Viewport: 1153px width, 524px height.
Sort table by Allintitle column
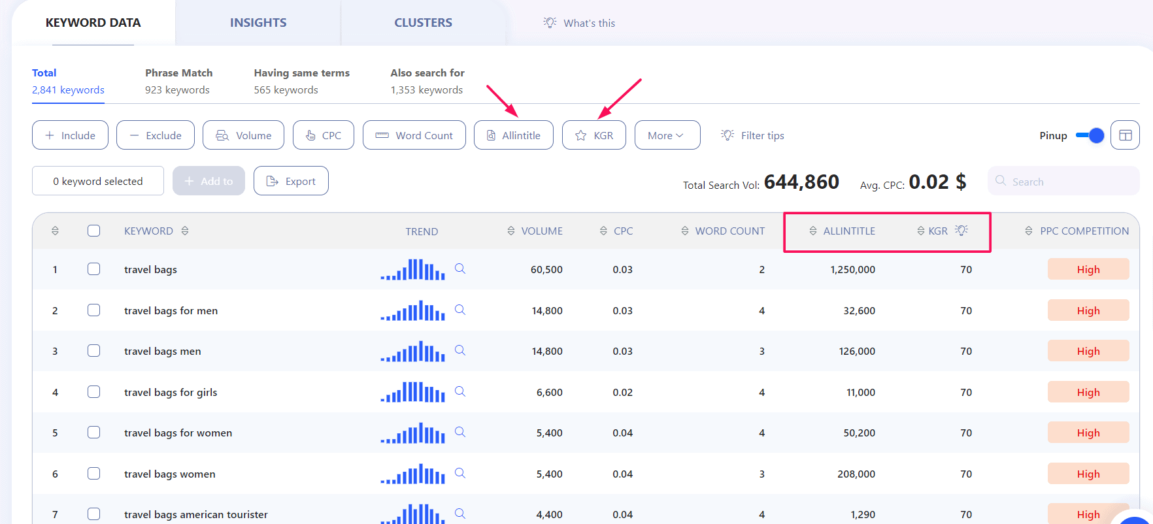point(813,231)
